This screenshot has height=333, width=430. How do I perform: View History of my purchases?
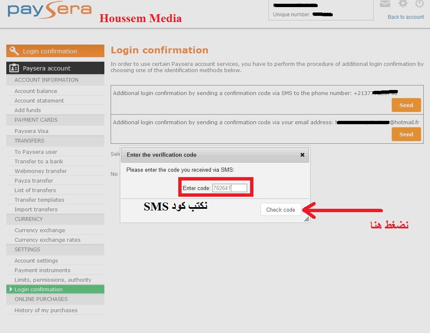coord(46,310)
